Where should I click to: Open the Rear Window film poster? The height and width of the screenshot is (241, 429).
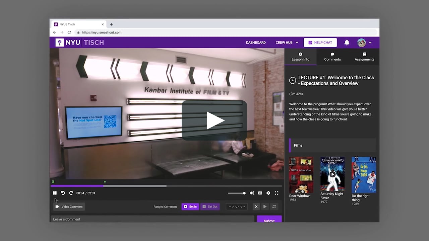coord(301,175)
